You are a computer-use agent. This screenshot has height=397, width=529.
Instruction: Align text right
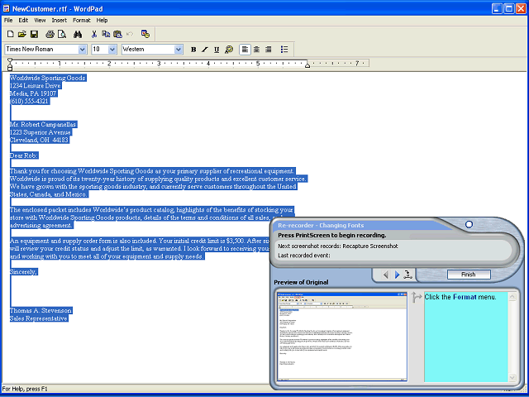(x=268, y=50)
